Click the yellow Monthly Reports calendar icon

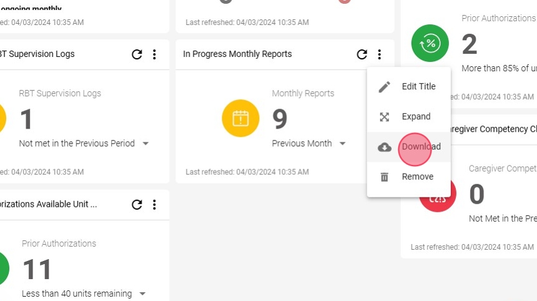(240, 118)
